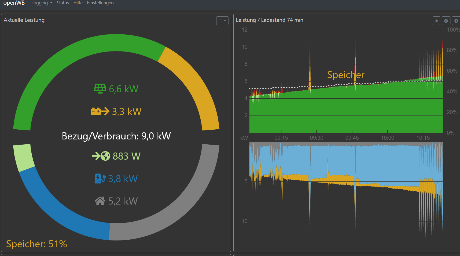This screenshot has height=256, width=460.
Task: Open the Logging dropdown menu
Action: point(41,3)
